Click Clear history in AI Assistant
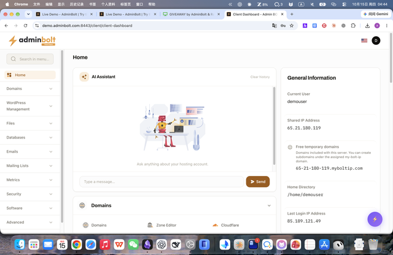Viewport: 393px width, 255px height. (x=260, y=77)
